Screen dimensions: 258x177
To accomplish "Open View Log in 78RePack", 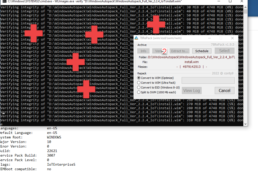I will [x=191, y=91].
